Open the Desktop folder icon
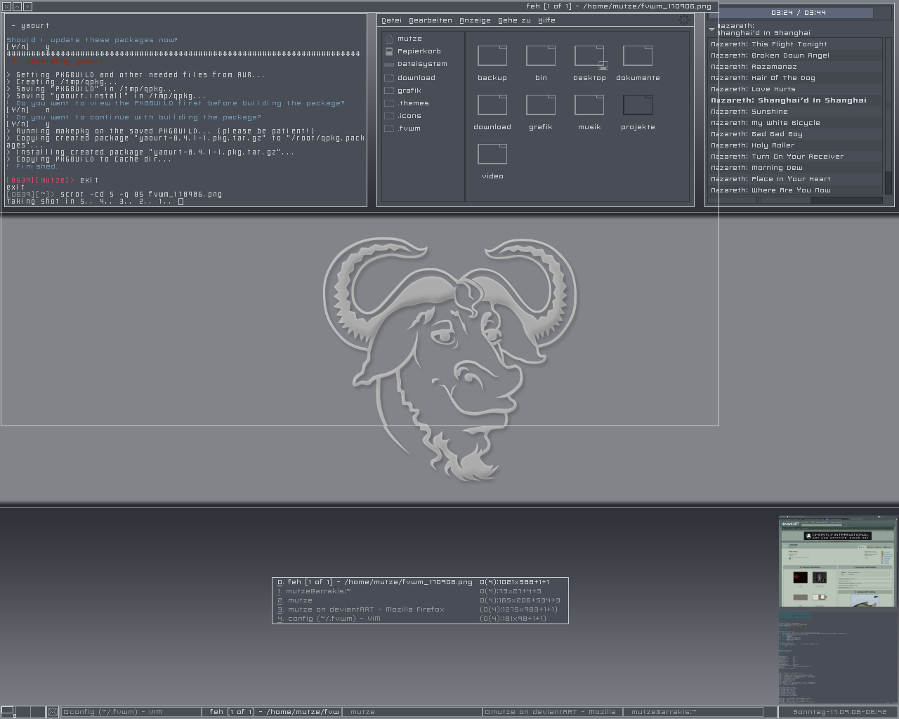Viewport: 899px width, 719px height. point(589,56)
